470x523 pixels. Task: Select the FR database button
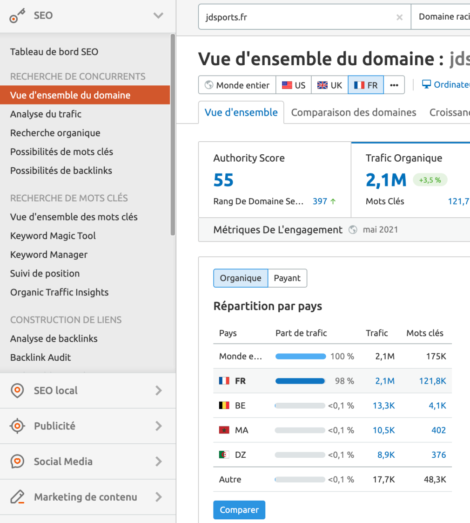pos(366,85)
